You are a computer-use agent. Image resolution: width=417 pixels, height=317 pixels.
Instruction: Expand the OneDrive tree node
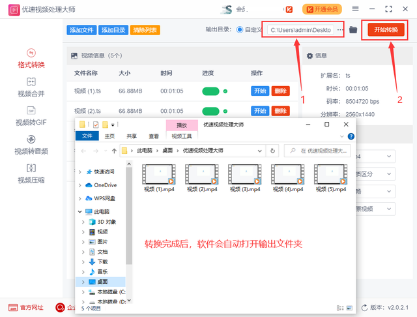point(80,185)
